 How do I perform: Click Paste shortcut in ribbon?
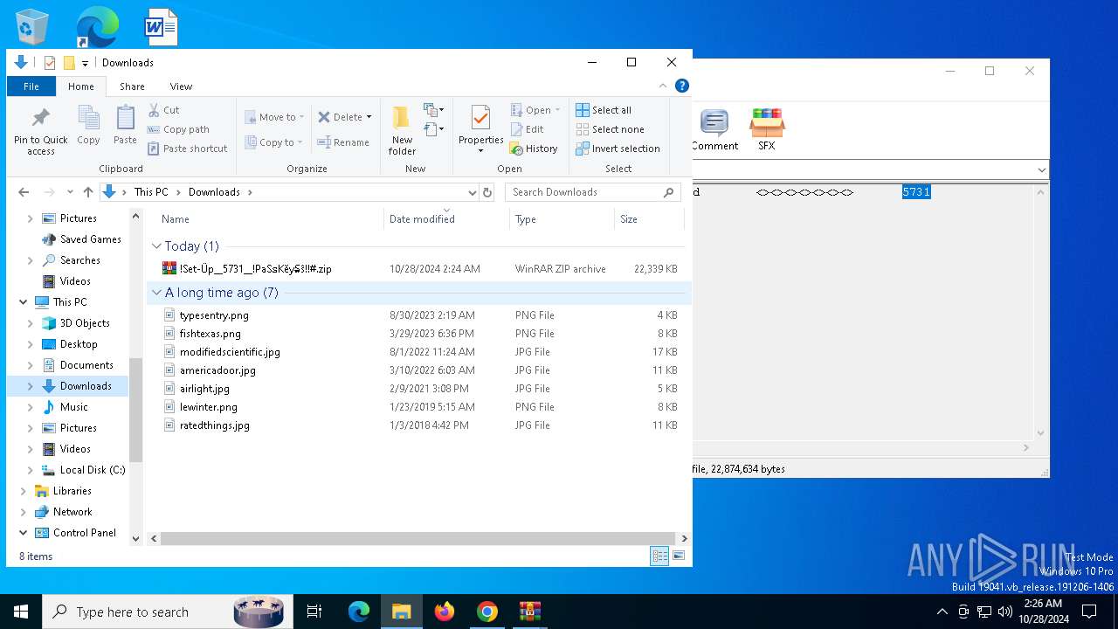point(187,149)
